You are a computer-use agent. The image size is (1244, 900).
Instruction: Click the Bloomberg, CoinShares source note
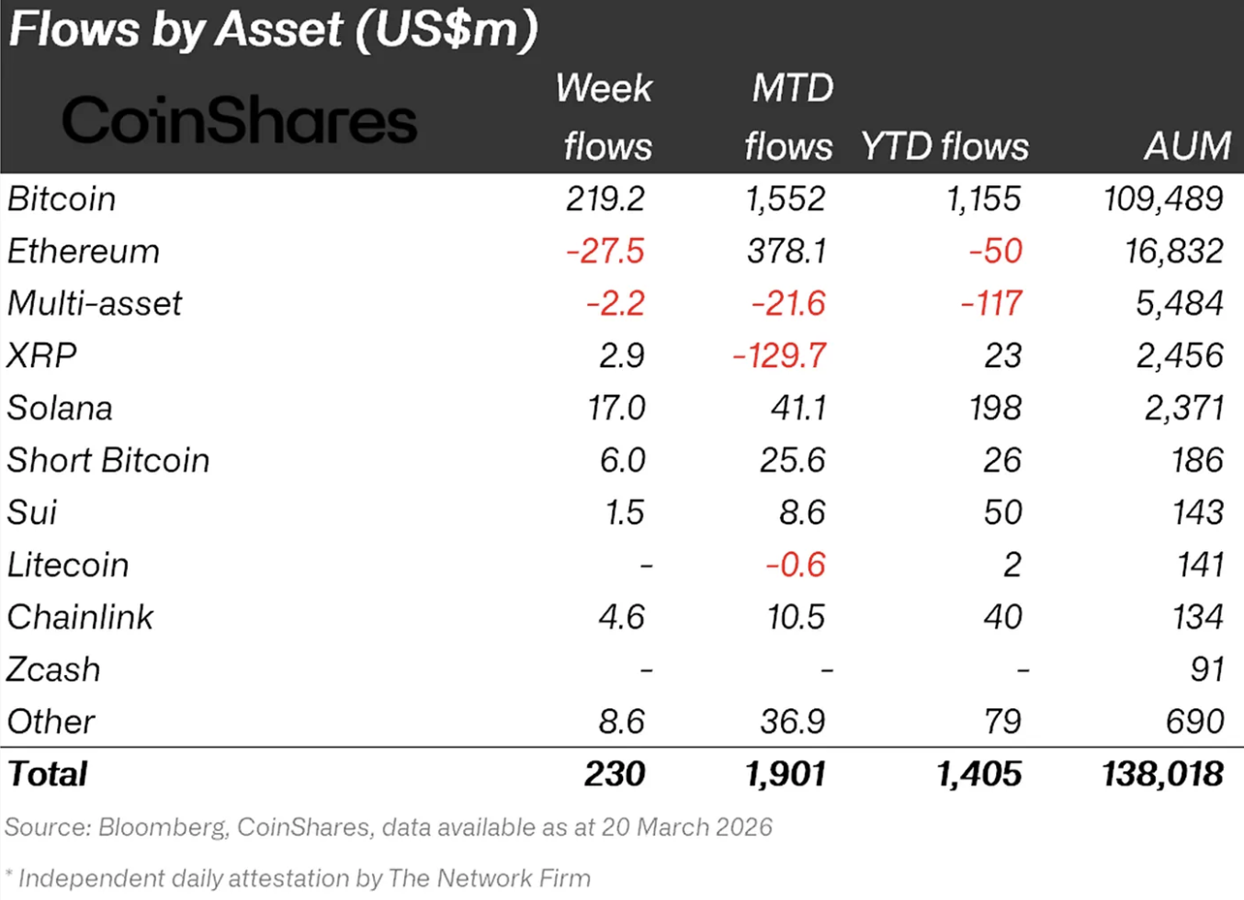[389, 827]
